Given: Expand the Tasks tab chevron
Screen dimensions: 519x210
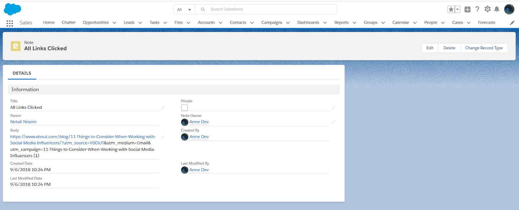Looking at the screenshot, I should (x=165, y=23).
